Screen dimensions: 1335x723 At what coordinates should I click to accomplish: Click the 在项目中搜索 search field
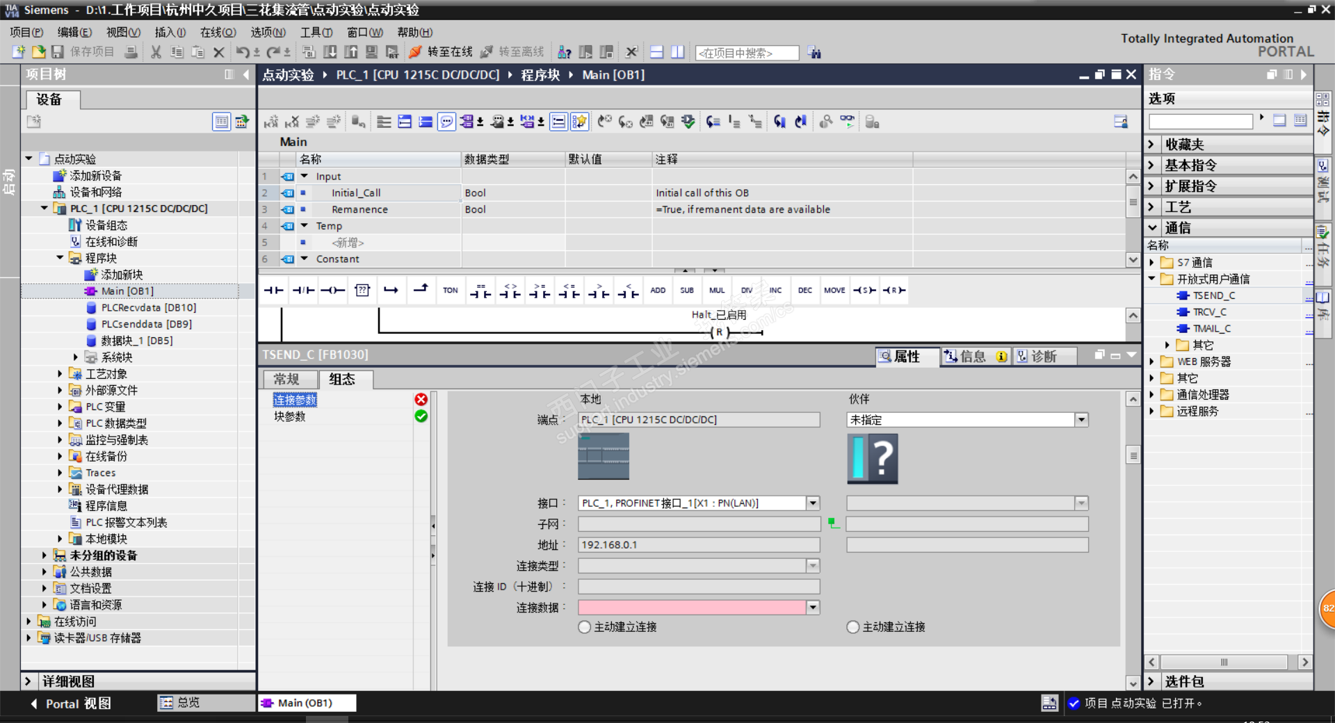click(x=747, y=53)
